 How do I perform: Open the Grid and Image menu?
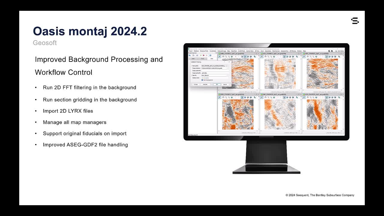click(222, 51)
